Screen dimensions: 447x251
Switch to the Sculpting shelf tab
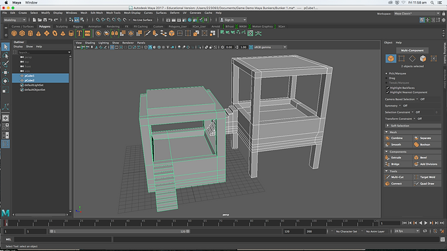coord(61,26)
